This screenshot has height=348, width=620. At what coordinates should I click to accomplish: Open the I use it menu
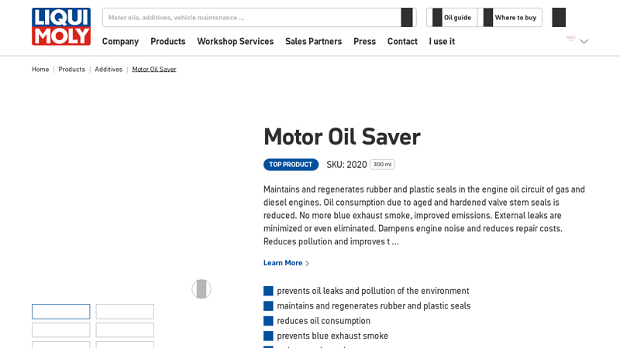(x=442, y=42)
